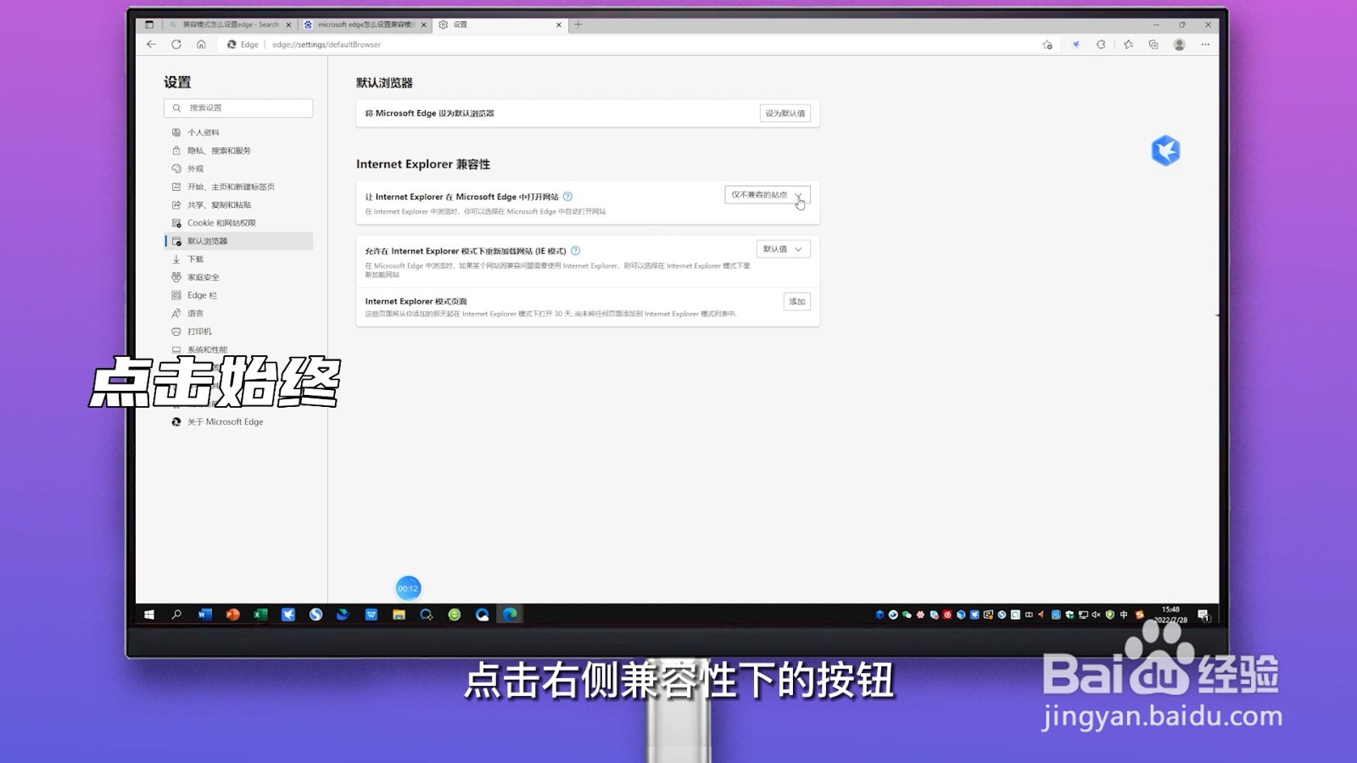Launch PowerPoint from the taskbar
This screenshot has height=763, width=1357.
pos(232,615)
